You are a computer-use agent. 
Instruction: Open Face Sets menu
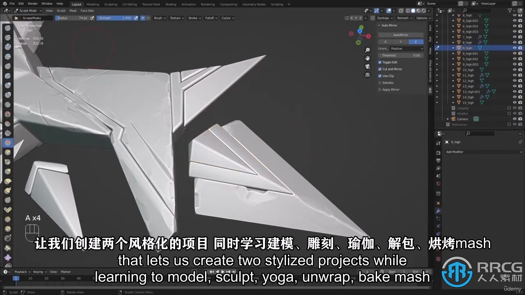click(x=87, y=11)
